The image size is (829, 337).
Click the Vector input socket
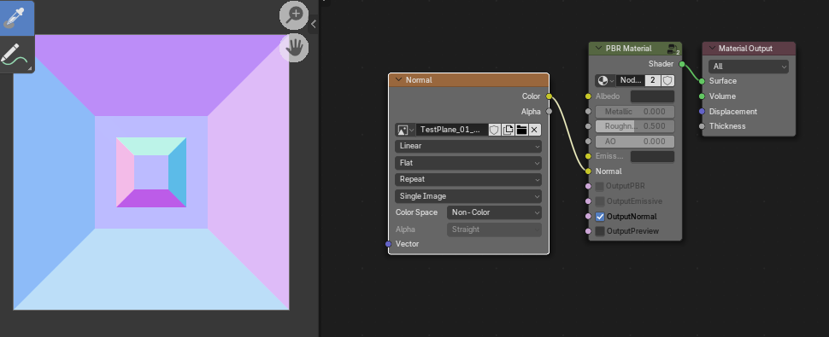tap(388, 244)
